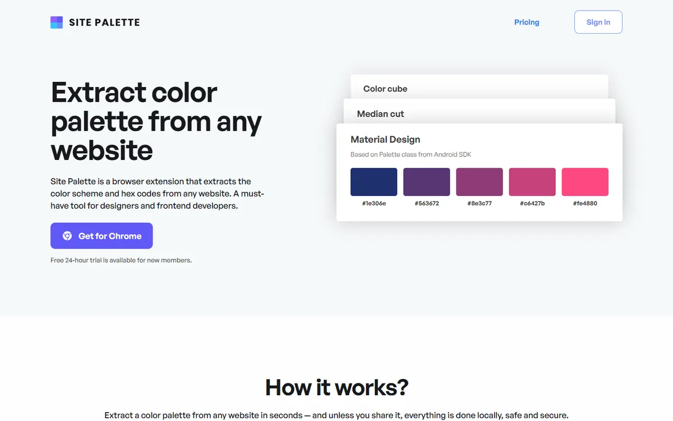The width and height of the screenshot is (673, 421).
Task: Click the hex code text #1e306e
Action: click(374, 203)
